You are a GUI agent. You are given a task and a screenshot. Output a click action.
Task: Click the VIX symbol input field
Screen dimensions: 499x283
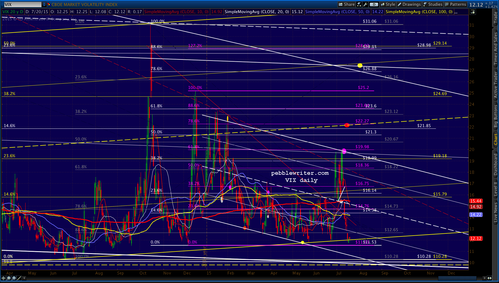click(x=22, y=4)
